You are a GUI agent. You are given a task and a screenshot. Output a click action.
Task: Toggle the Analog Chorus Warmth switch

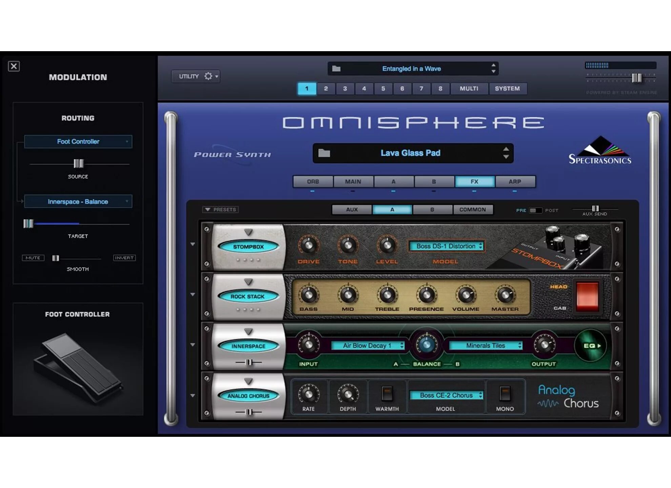(387, 393)
